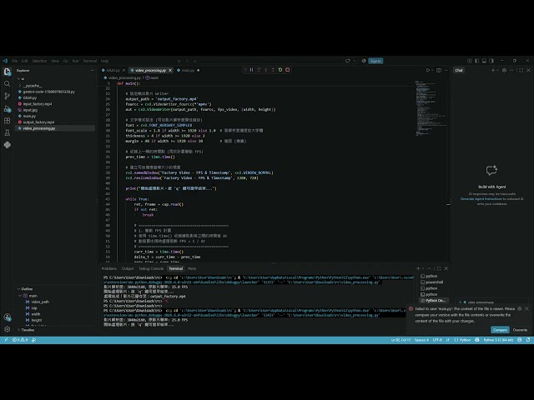Select the powershell terminal instance

pyautogui.click(x=432, y=282)
